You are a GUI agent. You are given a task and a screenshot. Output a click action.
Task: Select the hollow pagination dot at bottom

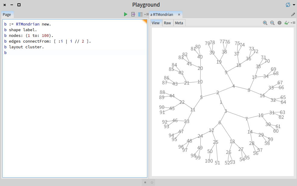click(152, 182)
